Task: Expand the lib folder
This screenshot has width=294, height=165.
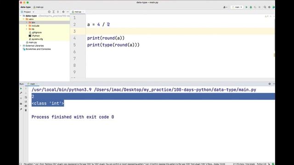Action: [x=27, y=29]
